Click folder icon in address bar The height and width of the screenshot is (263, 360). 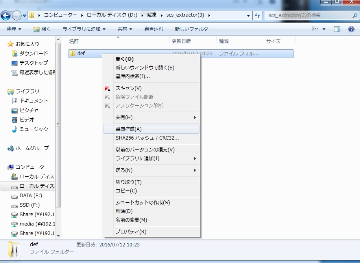pos(32,15)
